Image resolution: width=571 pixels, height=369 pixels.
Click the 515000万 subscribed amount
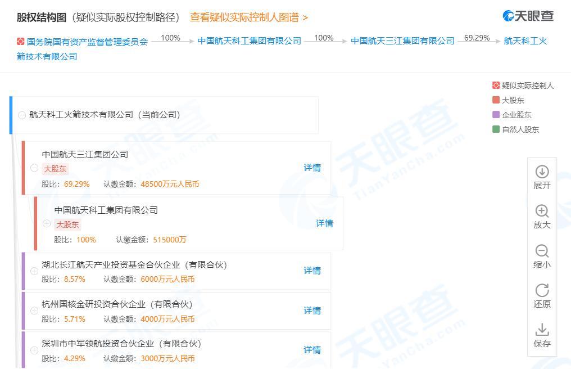[170, 240]
